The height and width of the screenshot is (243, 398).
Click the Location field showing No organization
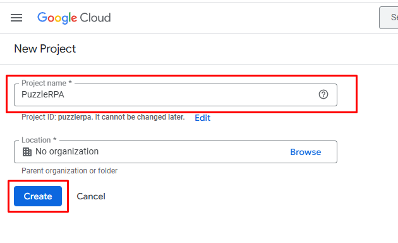click(176, 152)
